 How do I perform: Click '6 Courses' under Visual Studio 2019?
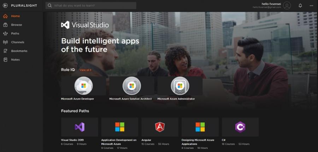click(x=67, y=144)
